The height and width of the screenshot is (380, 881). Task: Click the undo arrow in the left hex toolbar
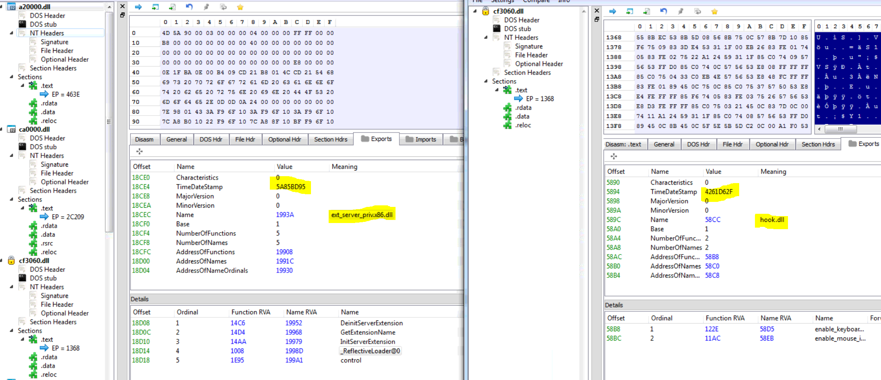pyautogui.click(x=189, y=7)
